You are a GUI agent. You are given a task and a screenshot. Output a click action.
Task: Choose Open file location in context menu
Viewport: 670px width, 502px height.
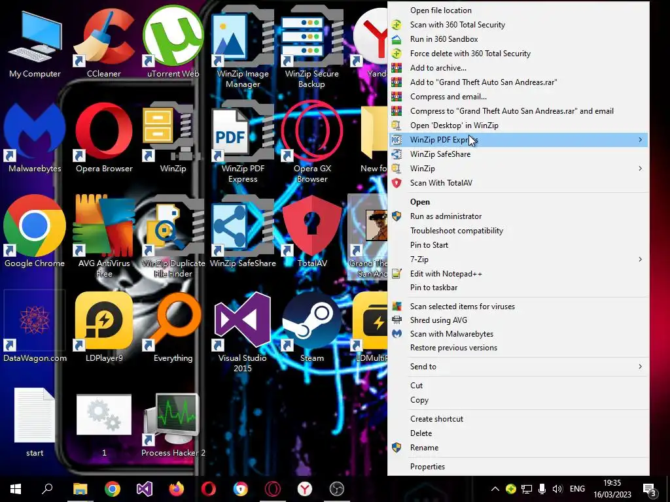518,10
